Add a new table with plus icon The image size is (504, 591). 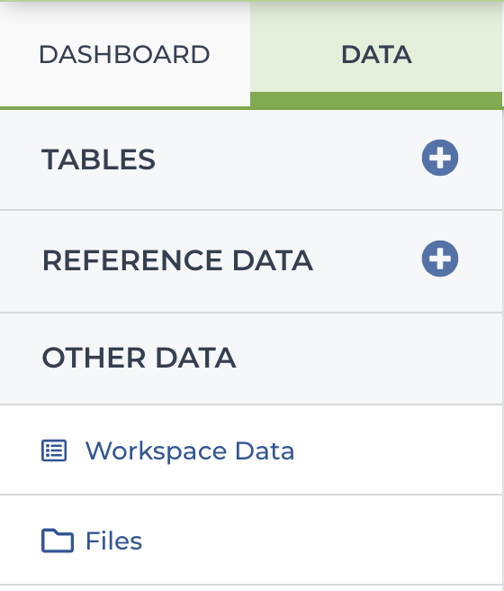pyautogui.click(x=439, y=158)
